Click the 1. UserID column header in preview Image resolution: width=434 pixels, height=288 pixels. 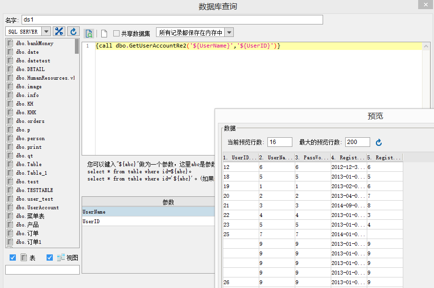[x=241, y=157]
